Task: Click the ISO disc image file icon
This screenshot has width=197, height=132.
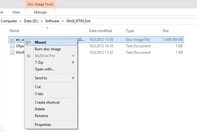Action: click(x=12, y=39)
